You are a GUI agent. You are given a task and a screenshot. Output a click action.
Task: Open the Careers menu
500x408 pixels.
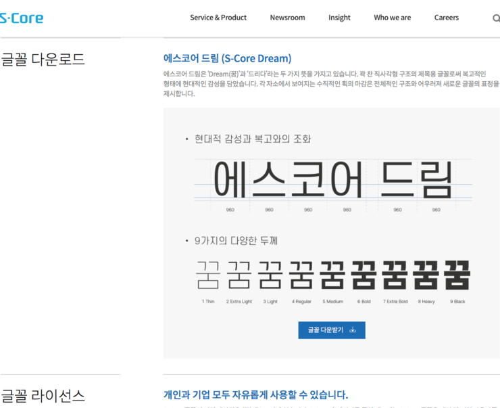[447, 18]
